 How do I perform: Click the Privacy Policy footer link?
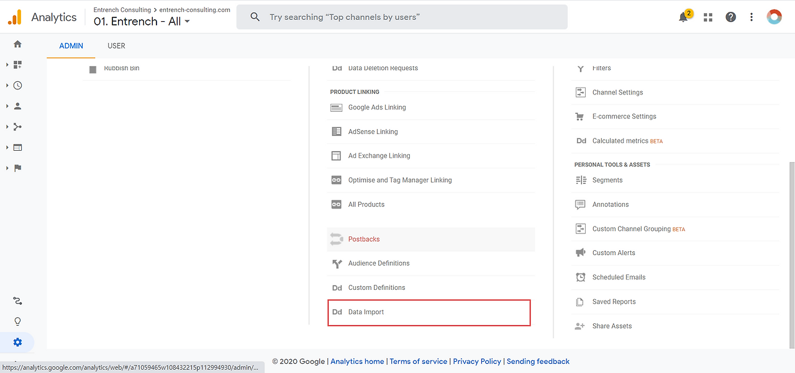click(x=477, y=361)
